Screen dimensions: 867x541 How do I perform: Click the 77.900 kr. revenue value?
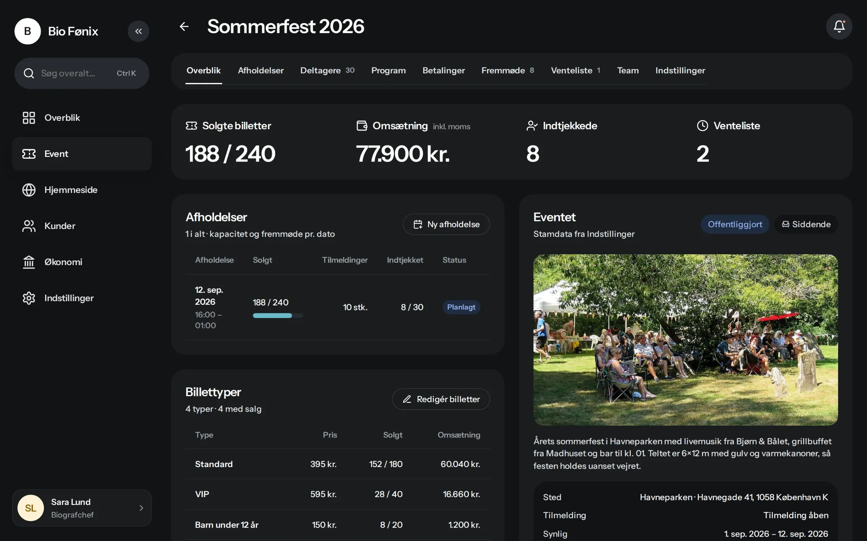pyautogui.click(x=403, y=154)
